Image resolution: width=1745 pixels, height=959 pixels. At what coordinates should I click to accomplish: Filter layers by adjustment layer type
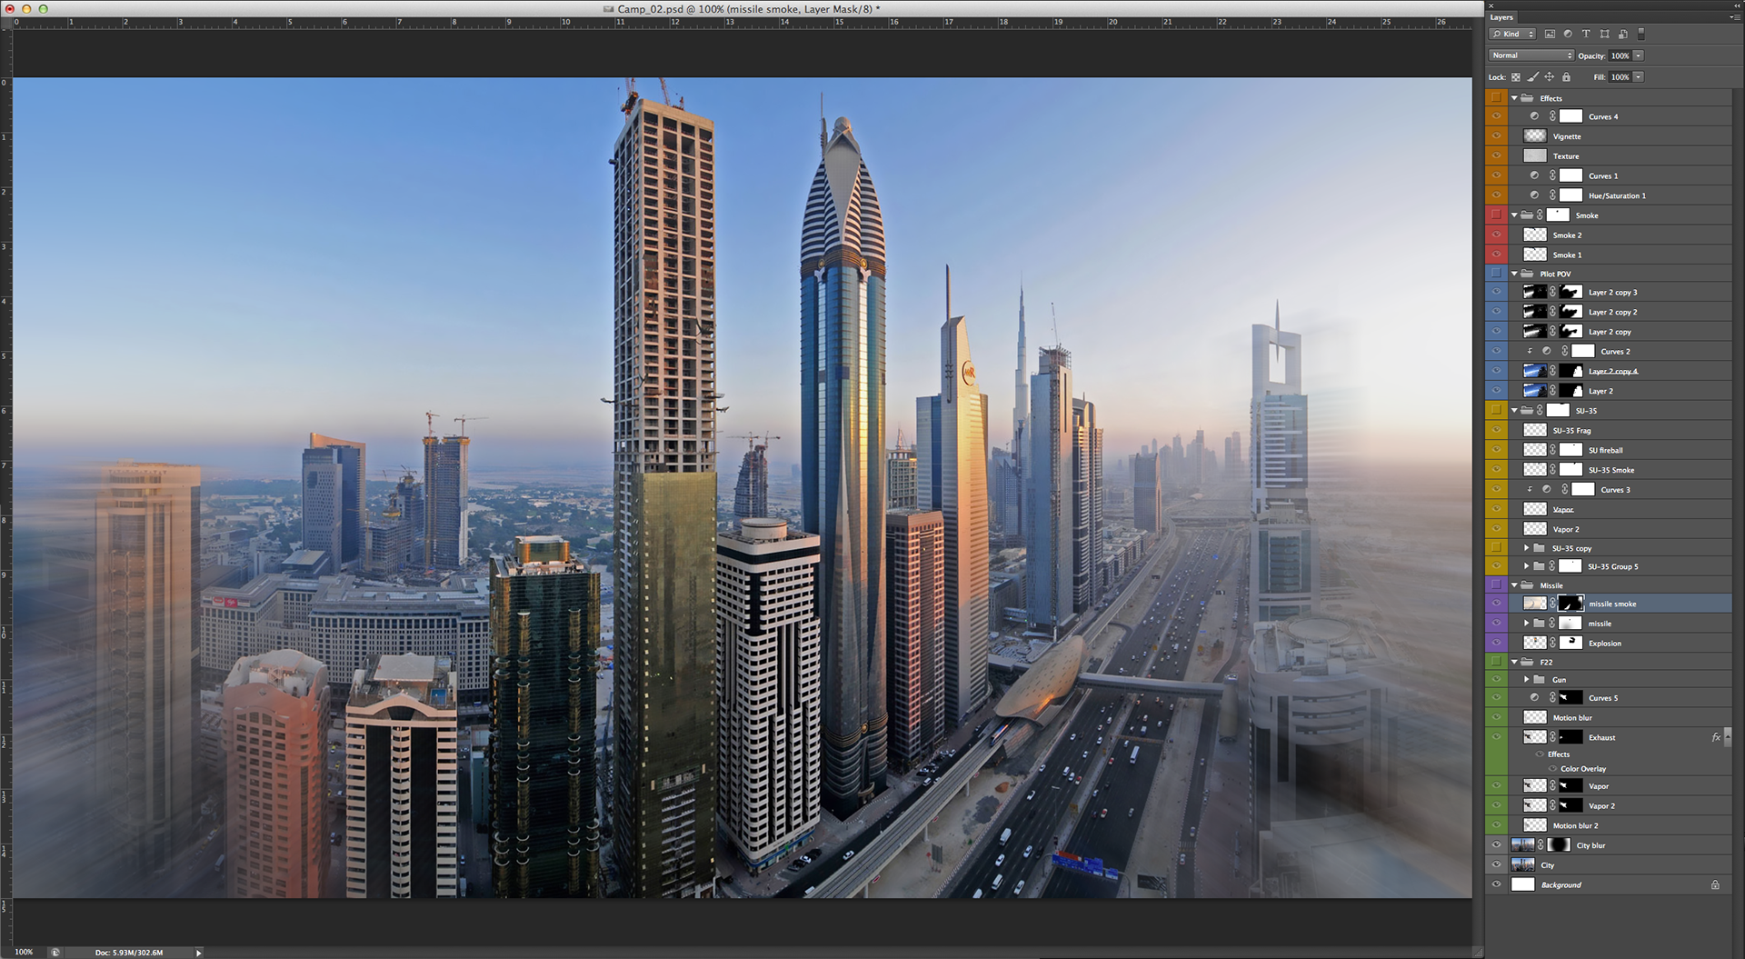point(1568,34)
